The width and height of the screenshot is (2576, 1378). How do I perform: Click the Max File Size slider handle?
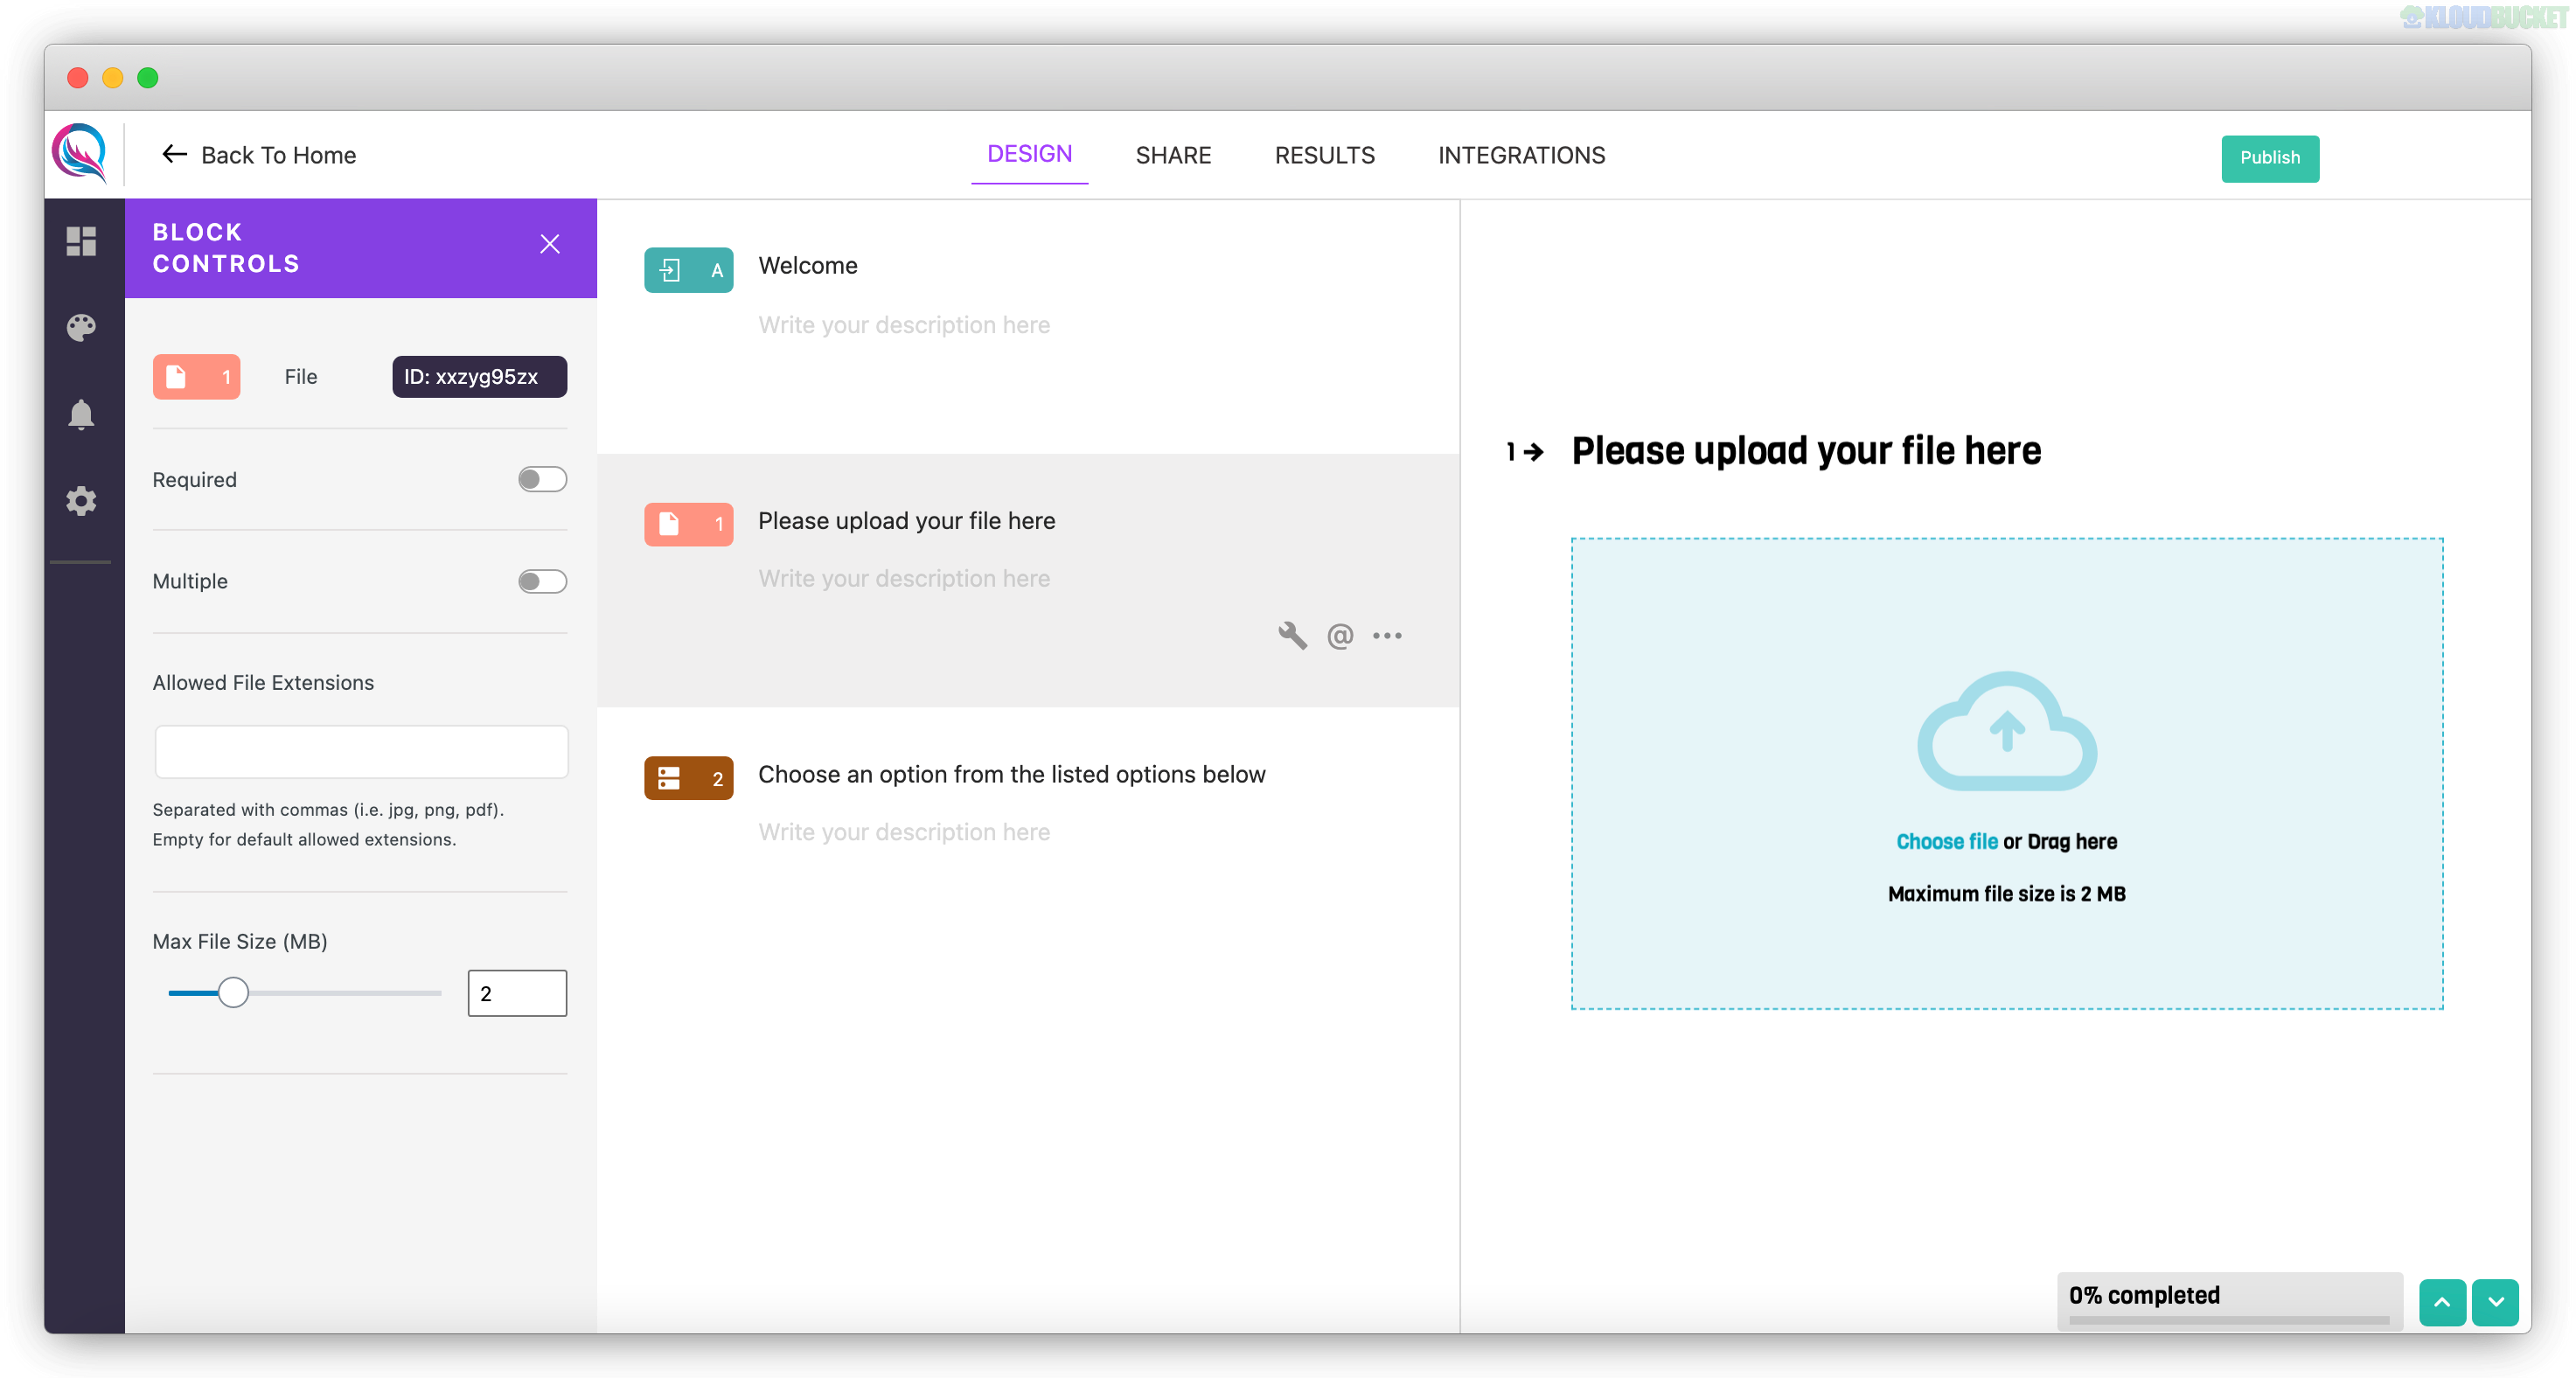coord(233,993)
